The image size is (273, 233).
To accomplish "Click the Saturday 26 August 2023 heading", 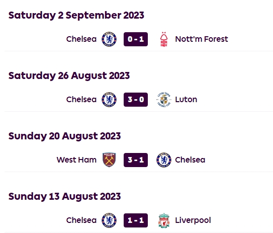I will click(x=69, y=76).
